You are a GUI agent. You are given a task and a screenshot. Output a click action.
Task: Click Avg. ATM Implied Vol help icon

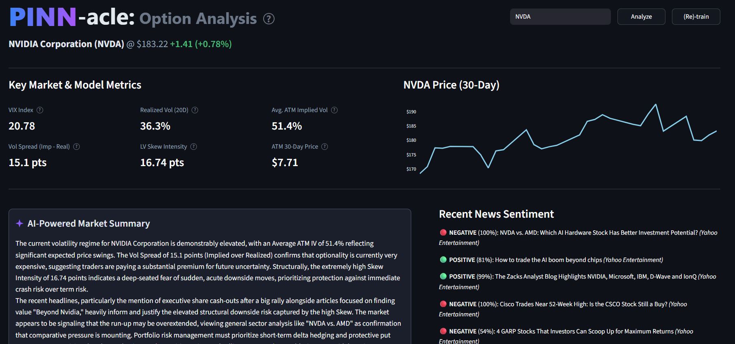[x=334, y=110]
